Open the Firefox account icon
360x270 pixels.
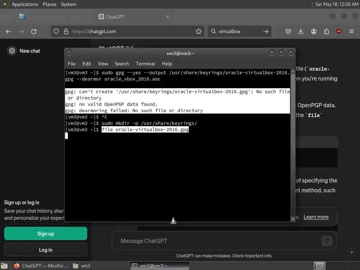[314, 31]
